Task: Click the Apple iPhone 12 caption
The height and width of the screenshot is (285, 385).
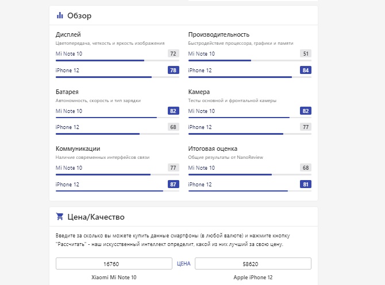Action: point(253,278)
